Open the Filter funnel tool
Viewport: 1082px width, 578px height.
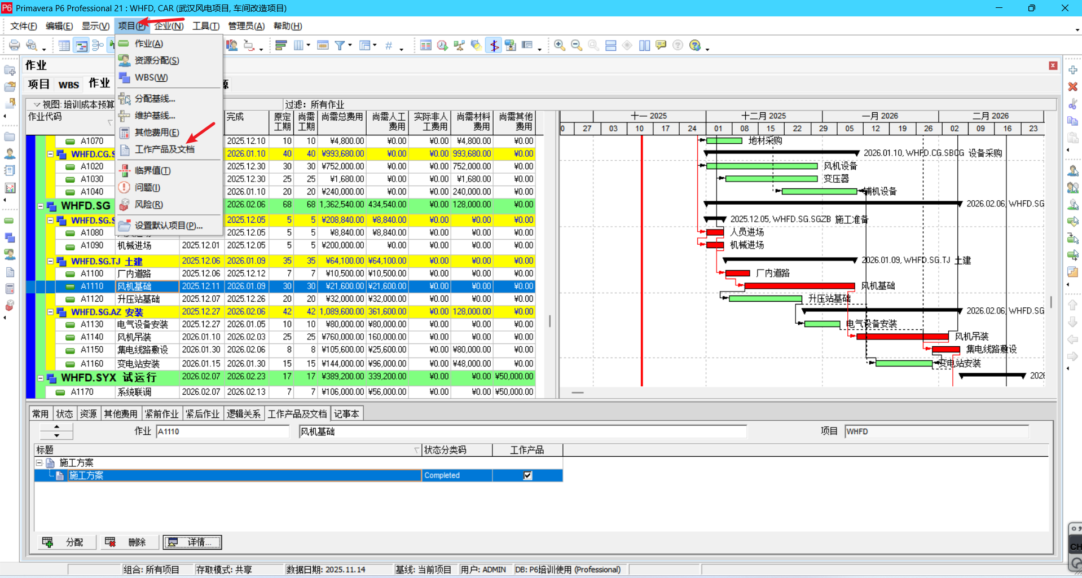coord(340,46)
